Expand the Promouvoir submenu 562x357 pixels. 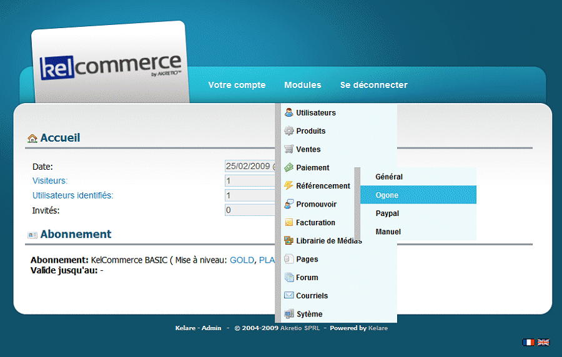316,204
